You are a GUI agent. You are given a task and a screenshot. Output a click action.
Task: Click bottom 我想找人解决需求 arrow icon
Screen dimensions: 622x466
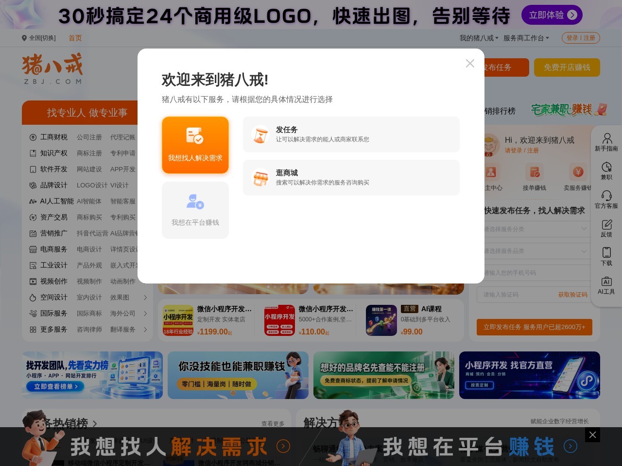click(283, 446)
